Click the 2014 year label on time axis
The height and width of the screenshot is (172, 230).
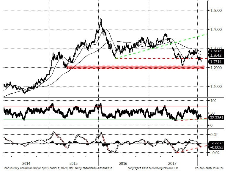click(26, 163)
